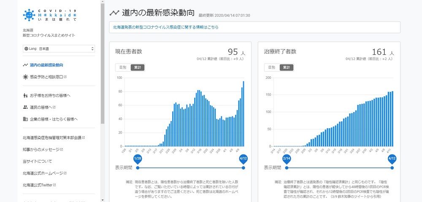The image size is (422, 202).
Task: Click external-link icon after 北海道公式ホームページ
Action: [x=65, y=173]
